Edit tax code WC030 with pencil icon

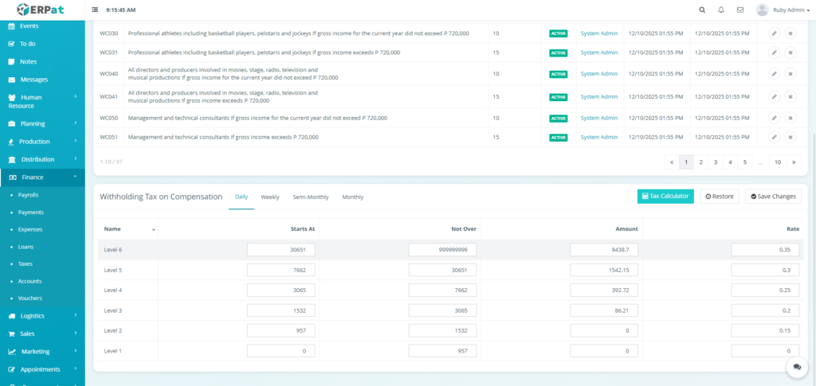774,33
